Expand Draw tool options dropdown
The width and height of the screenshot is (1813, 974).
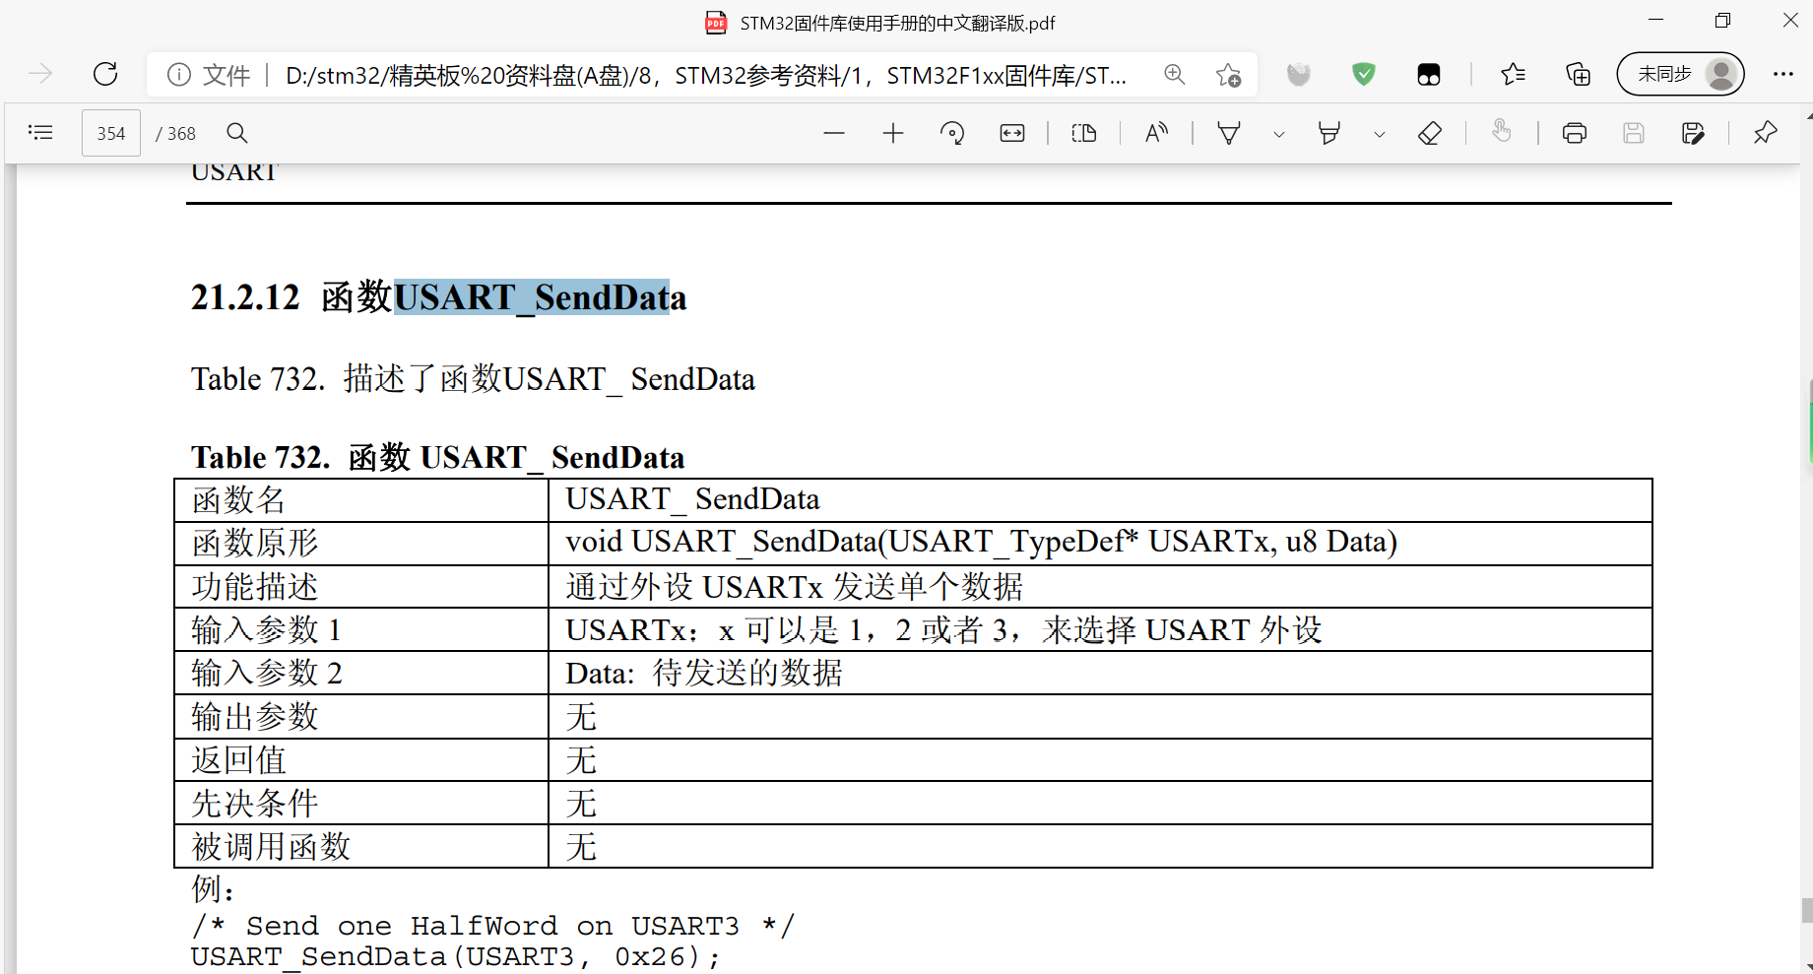[1279, 134]
